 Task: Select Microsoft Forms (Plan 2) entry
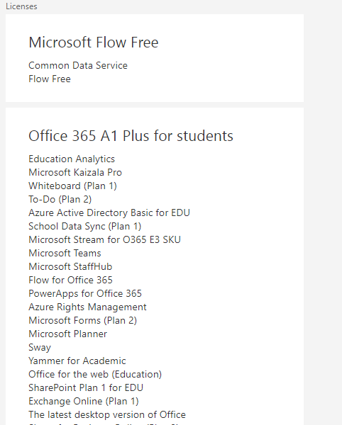coord(82,320)
